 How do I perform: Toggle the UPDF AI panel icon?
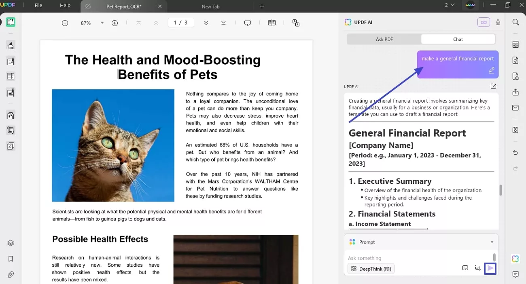pyautogui.click(x=515, y=259)
